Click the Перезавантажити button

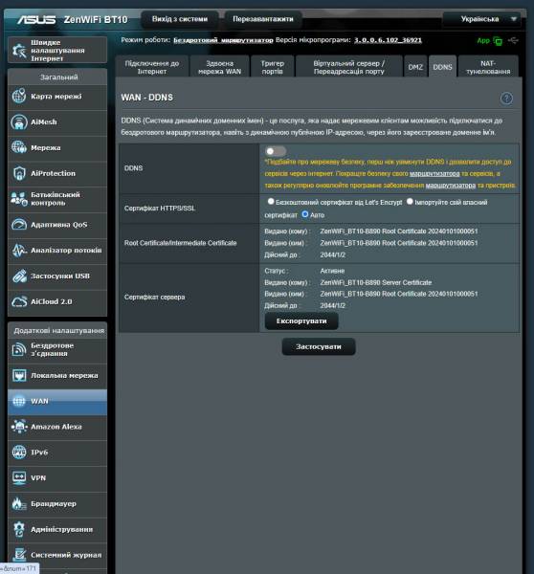tap(263, 19)
